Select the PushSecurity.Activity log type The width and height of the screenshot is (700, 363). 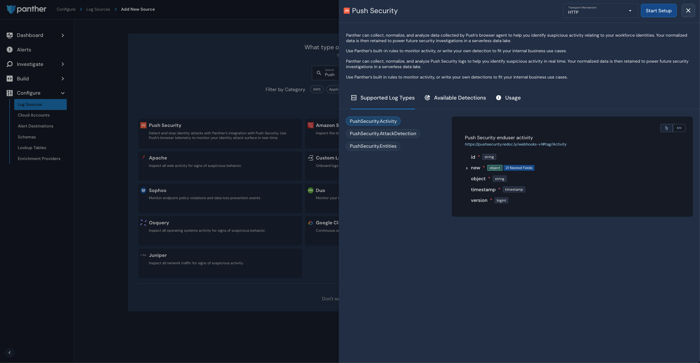click(373, 121)
